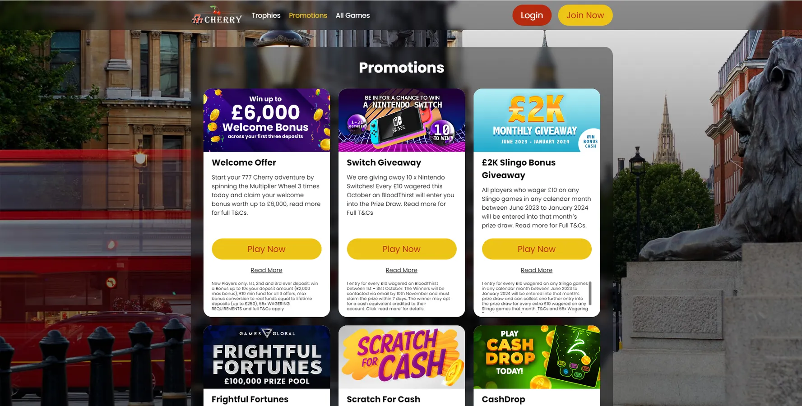This screenshot has height=406, width=802.
Task: Go to All Games in navigation
Action: coord(352,15)
